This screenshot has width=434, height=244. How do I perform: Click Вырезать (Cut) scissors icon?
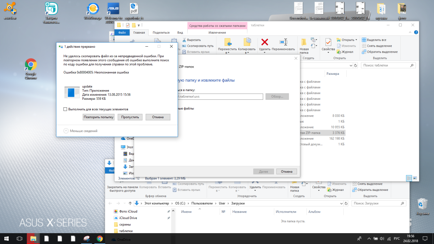[x=184, y=40]
